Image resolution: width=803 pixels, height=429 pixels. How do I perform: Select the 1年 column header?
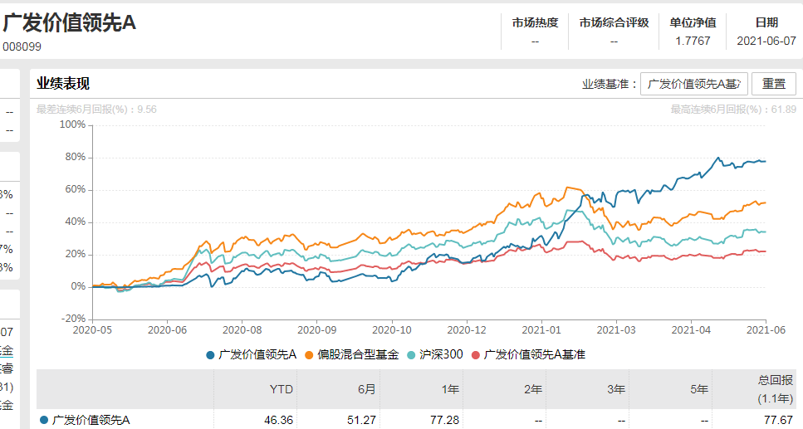(x=450, y=389)
